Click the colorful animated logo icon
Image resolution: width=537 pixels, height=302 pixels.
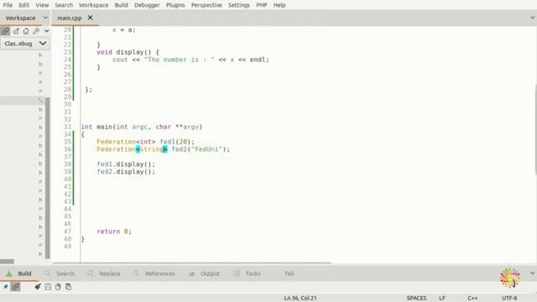click(510, 278)
